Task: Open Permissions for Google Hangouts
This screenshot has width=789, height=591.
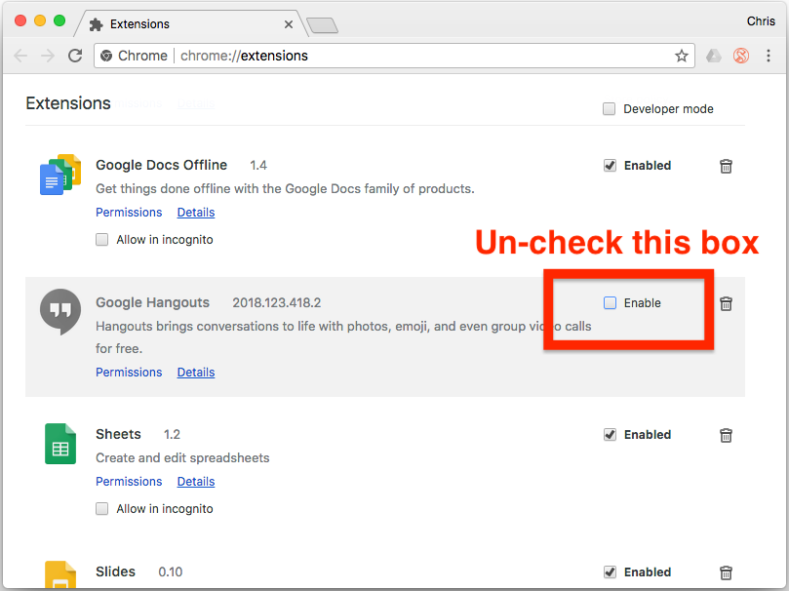Action: (x=129, y=373)
